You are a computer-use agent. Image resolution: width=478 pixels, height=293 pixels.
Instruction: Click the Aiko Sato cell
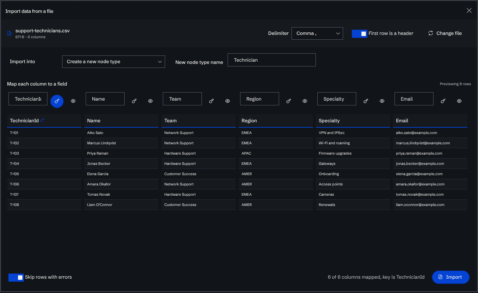coord(121,133)
